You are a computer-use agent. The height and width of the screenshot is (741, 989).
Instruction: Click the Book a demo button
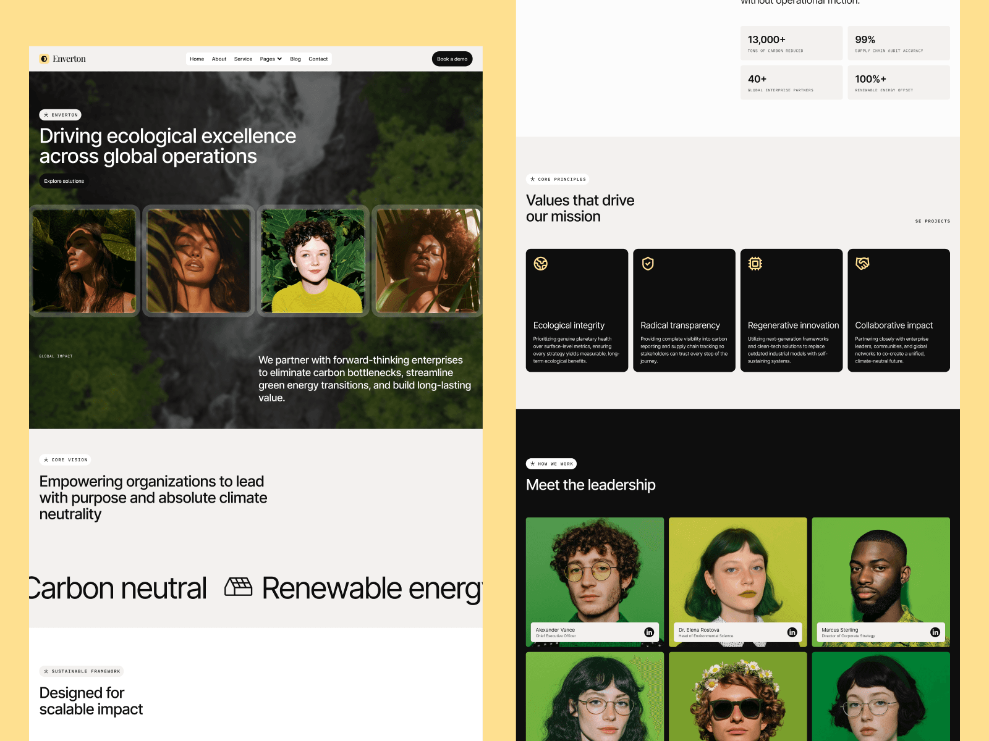point(452,59)
